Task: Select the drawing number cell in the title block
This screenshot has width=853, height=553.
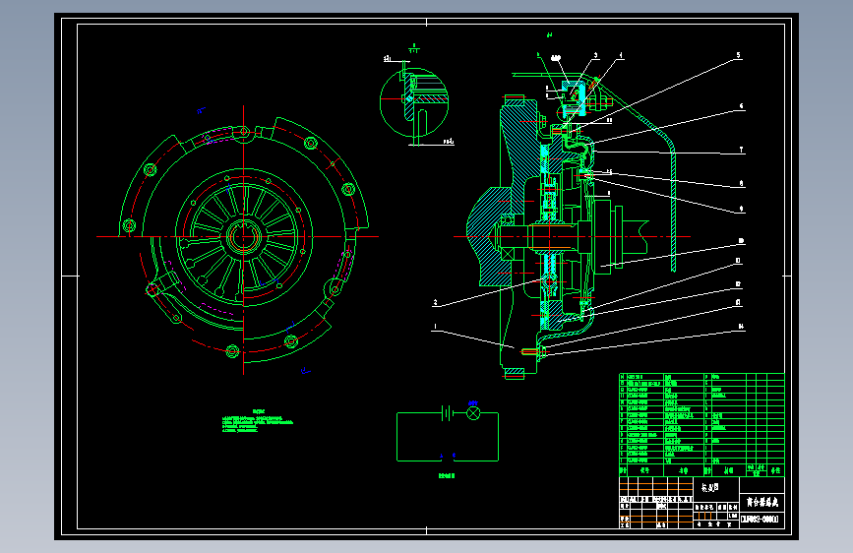Action: 762,519
